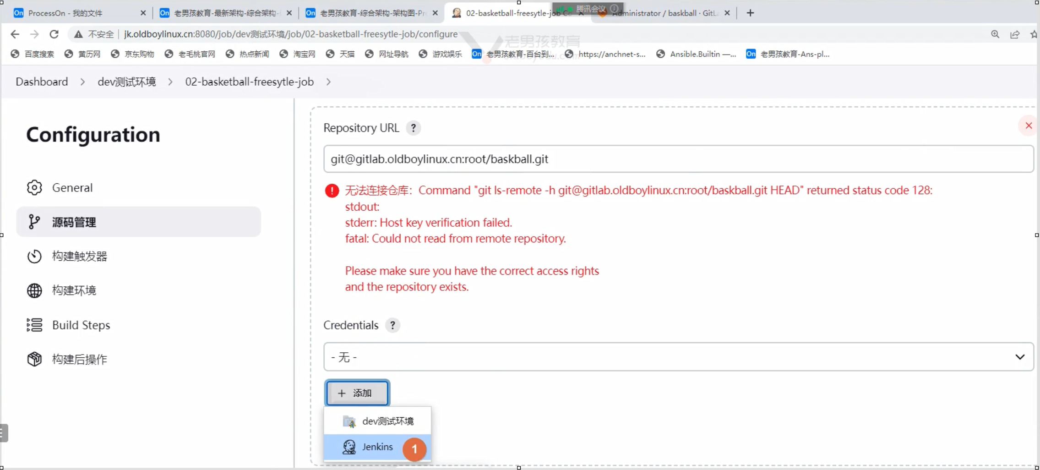Image resolution: width=1040 pixels, height=470 pixels.
Task: Click the Build Steps list icon
Action: pyautogui.click(x=34, y=325)
